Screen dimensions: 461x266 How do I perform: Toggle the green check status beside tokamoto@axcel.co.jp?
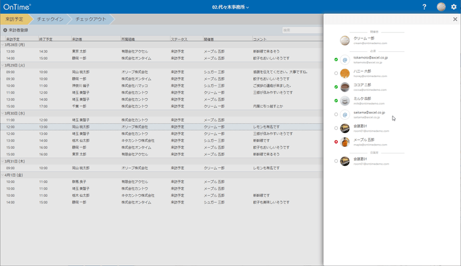(x=336, y=60)
